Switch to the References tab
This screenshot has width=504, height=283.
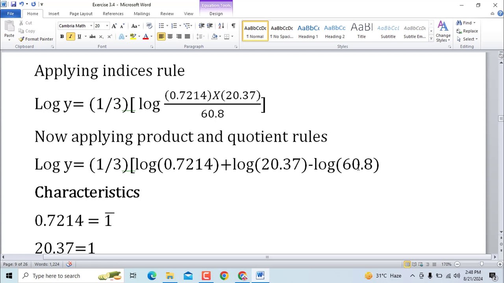113,14
